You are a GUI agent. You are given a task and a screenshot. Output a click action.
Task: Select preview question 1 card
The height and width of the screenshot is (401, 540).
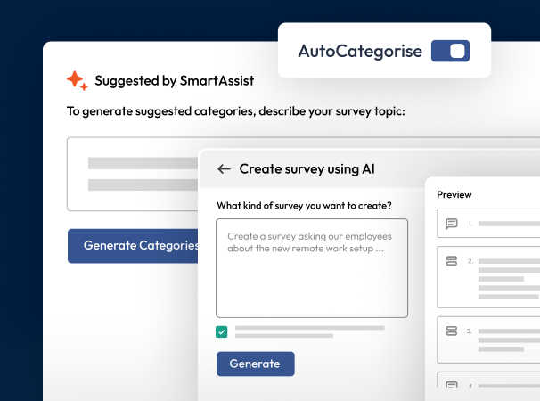(x=488, y=224)
